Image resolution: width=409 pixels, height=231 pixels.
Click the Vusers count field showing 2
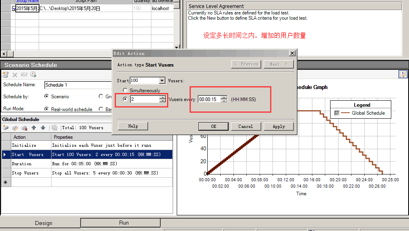(145, 99)
